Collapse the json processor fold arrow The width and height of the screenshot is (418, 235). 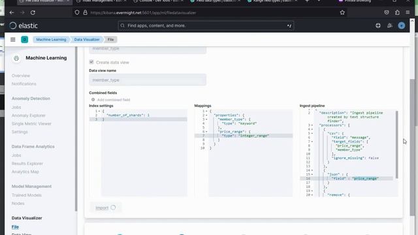pyautogui.click(x=312, y=174)
